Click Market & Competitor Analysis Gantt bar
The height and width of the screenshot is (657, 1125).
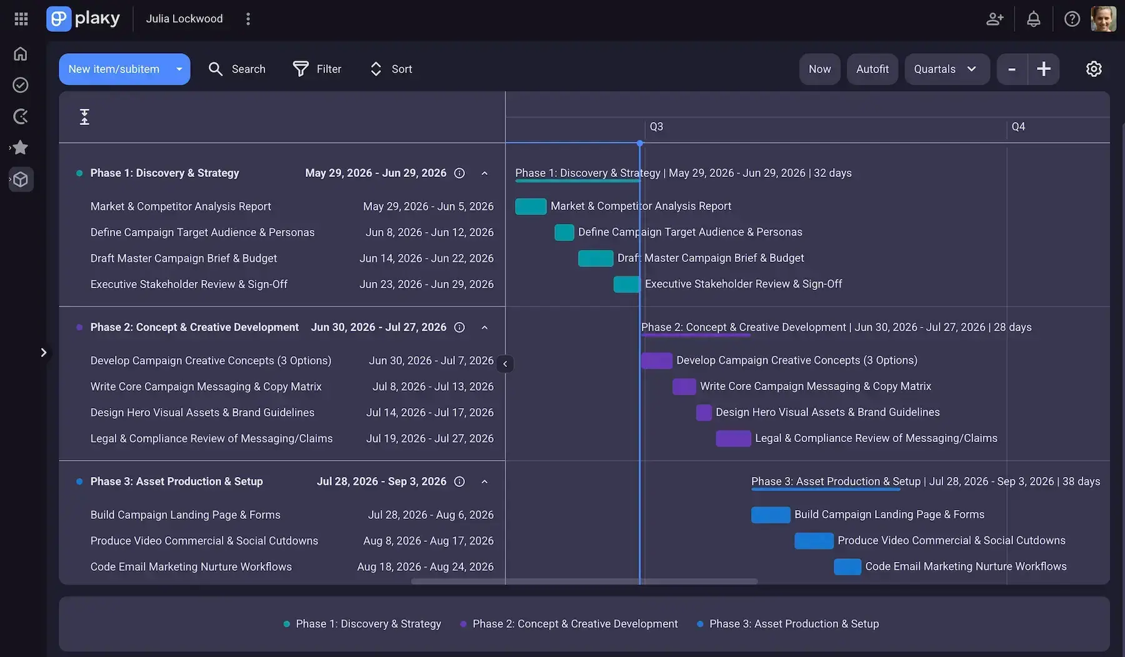click(531, 206)
